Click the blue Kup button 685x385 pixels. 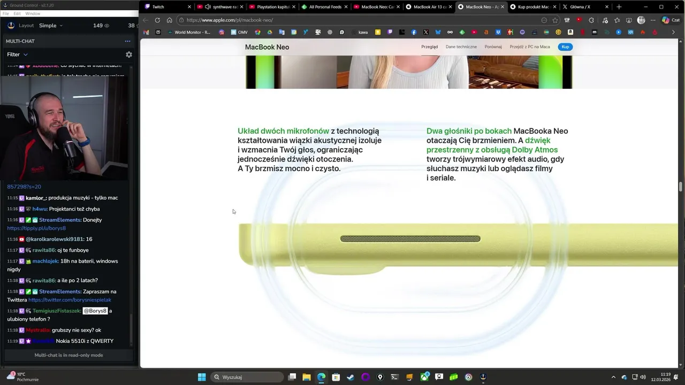(565, 47)
